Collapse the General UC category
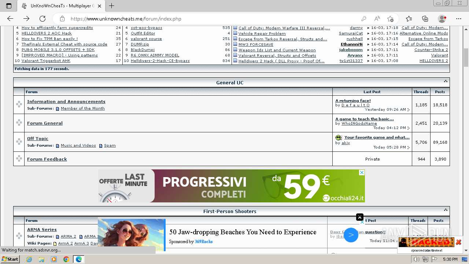The width and height of the screenshot is (469, 264). (x=446, y=81)
